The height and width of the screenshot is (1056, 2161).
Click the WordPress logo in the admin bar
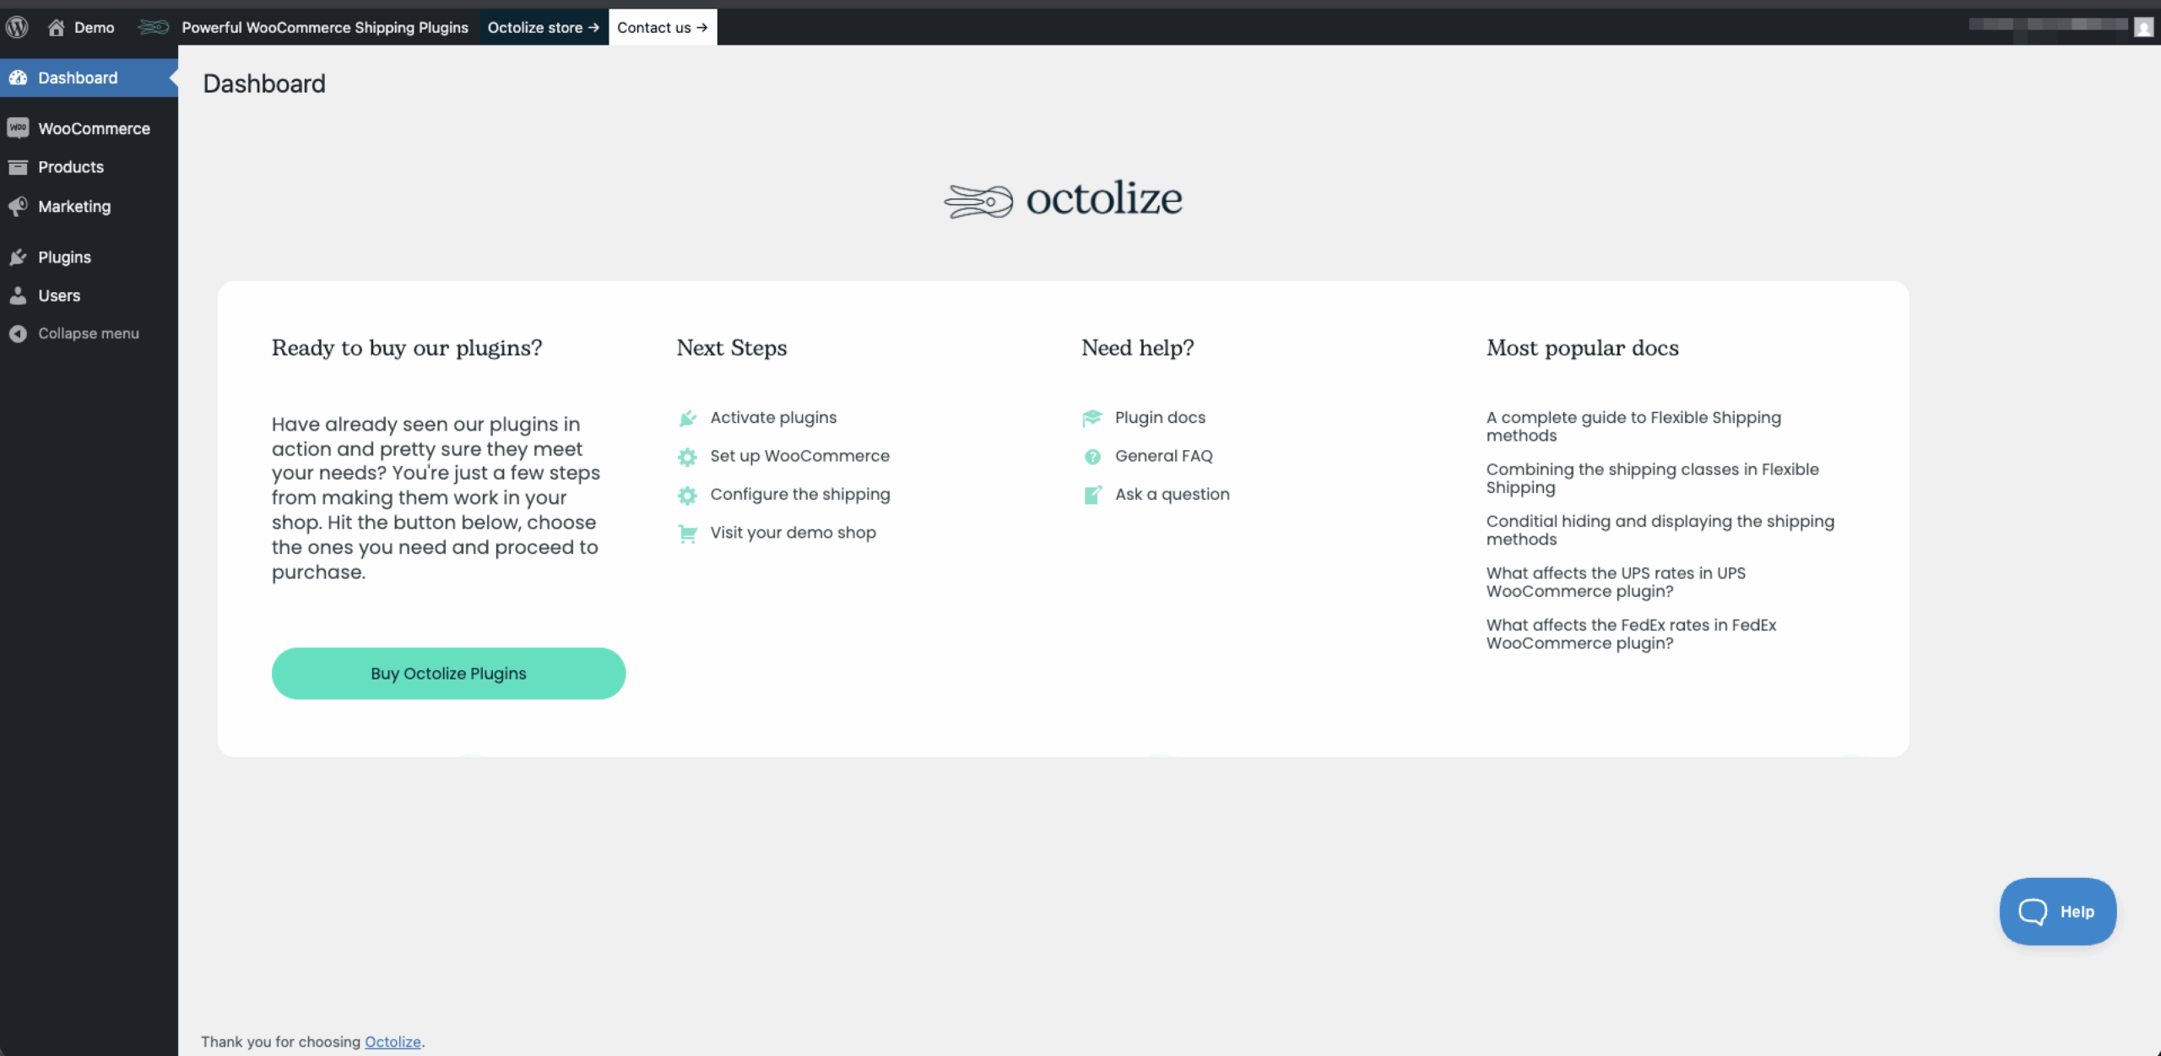click(17, 26)
